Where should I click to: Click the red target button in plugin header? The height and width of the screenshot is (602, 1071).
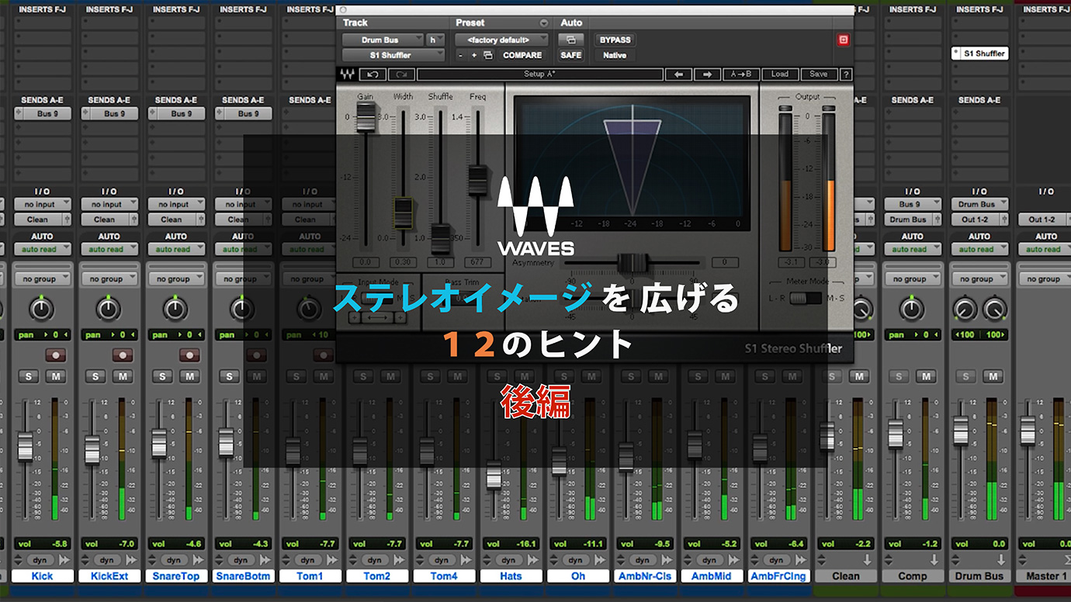[x=844, y=40]
